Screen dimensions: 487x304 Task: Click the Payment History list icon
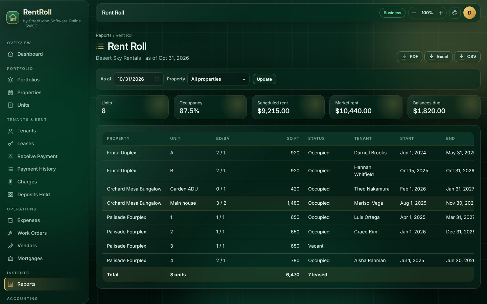[10, 169]
